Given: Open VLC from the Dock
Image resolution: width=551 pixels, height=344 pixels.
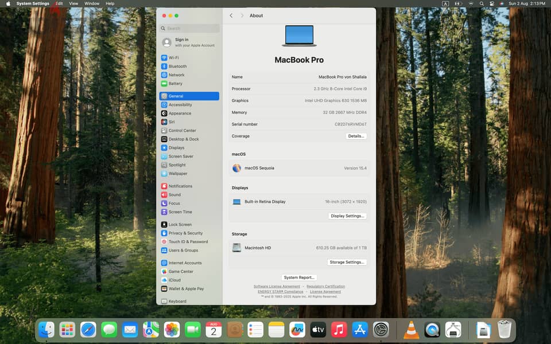Looking at the screenshot, I should [411, 330].
